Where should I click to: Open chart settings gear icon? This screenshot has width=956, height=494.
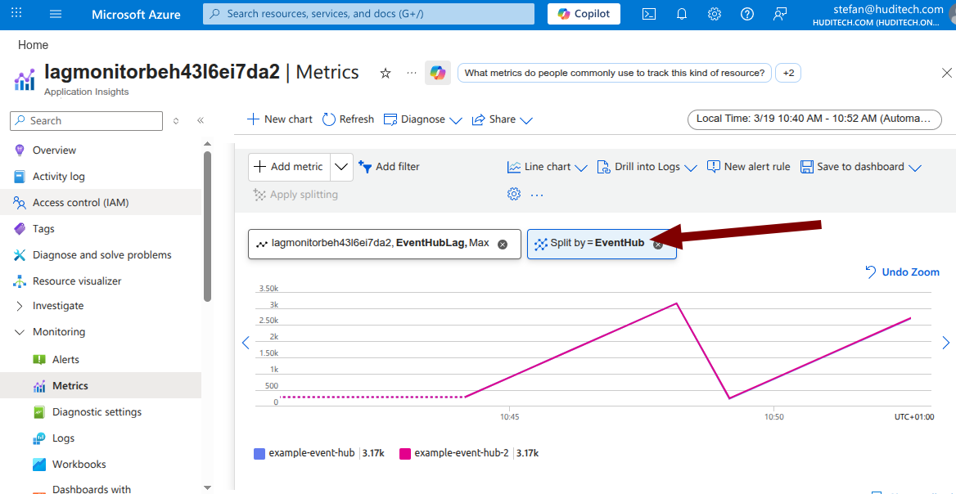click(514, 194)
